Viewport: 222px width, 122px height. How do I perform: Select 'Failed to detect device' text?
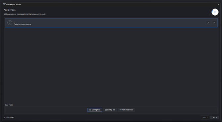pos(22,24)
